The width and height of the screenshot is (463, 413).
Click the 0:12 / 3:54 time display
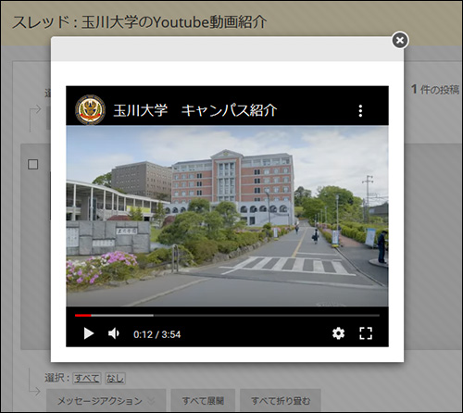point(157,334)
